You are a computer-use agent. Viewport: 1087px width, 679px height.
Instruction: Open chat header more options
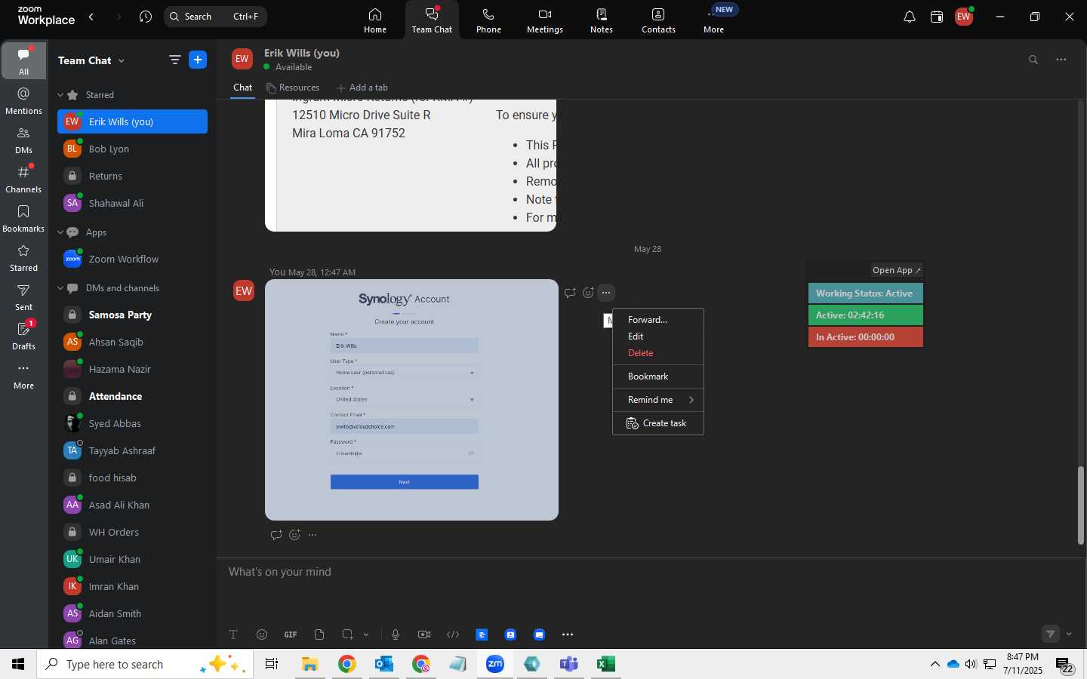coord(1061,60)
